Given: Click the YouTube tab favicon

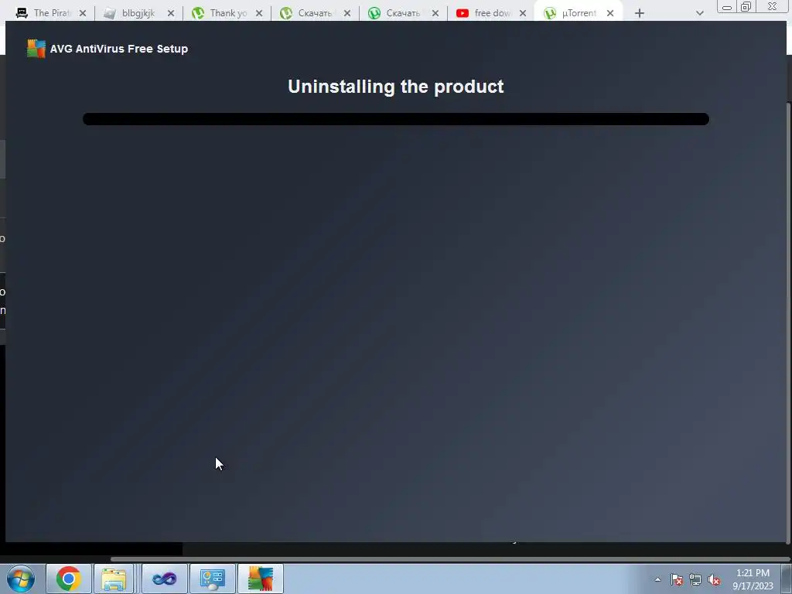Looking at the screenshot, I should pyautogui.click(x=463, y=13).
